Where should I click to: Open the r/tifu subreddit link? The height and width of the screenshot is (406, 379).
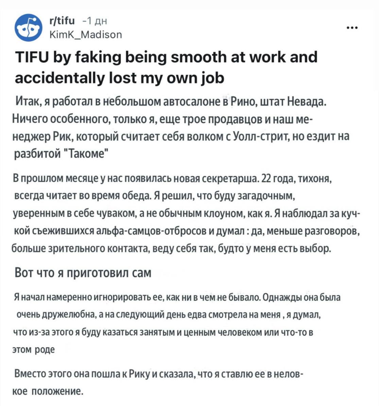point(62,21)
